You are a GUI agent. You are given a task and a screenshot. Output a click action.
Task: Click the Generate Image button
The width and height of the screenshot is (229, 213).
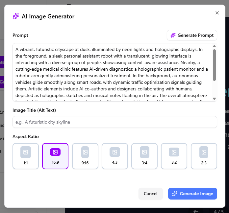coord(192,194)
